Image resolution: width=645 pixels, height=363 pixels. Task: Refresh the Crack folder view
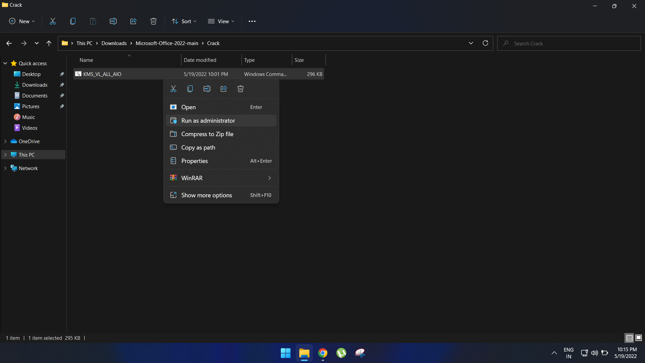pos(485,43)
